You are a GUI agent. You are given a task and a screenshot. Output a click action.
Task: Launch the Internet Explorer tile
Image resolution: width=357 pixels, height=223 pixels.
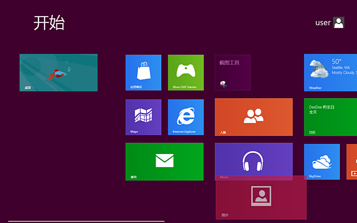point(186,117)
